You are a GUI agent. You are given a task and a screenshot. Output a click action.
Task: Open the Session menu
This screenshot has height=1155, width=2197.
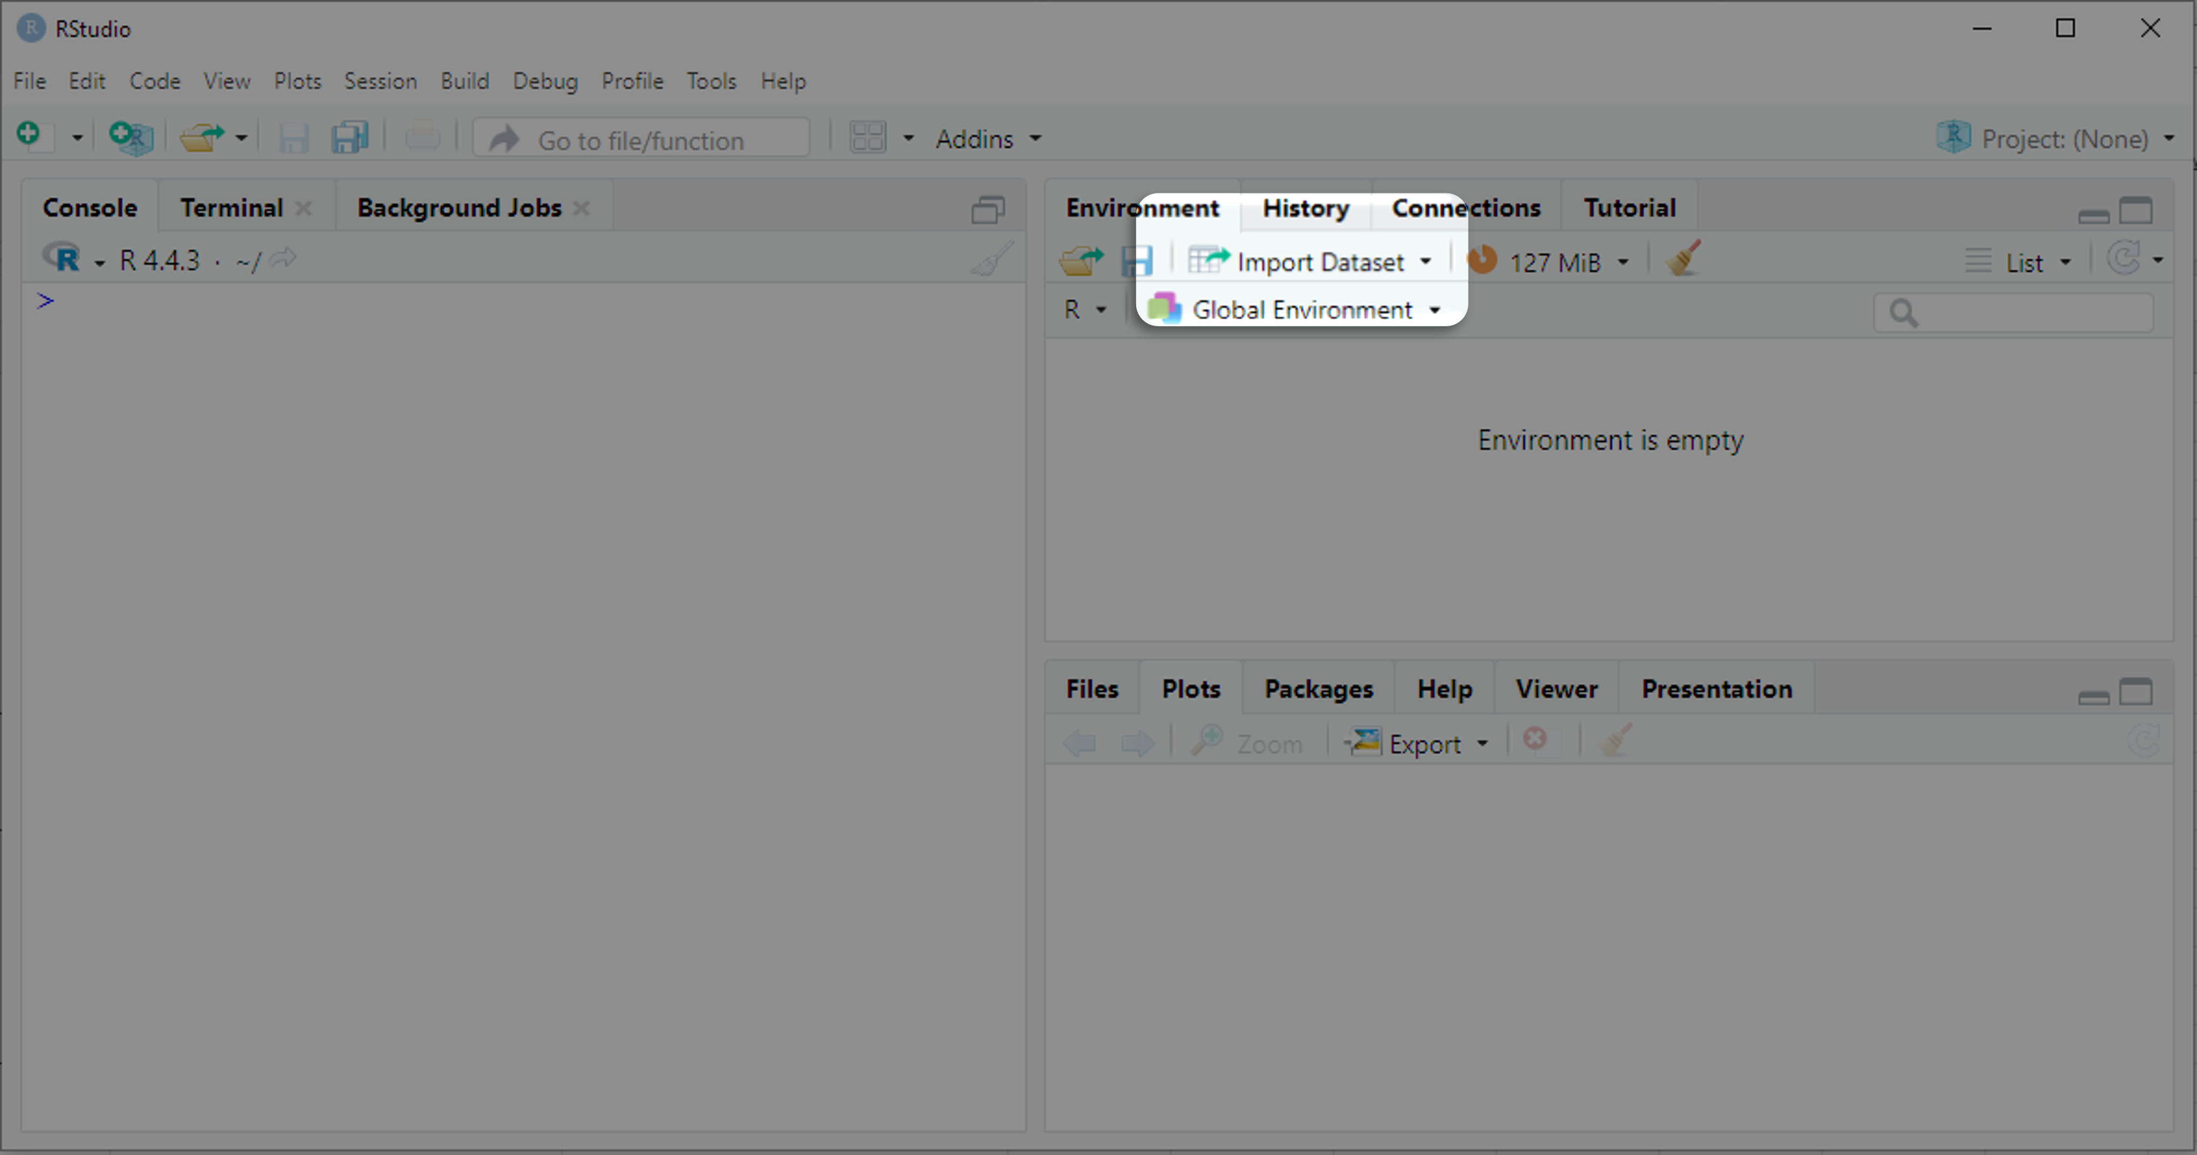click(380, 81)
